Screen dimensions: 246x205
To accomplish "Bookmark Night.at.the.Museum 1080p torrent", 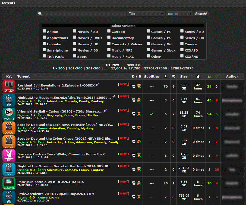I will (139, 100).
